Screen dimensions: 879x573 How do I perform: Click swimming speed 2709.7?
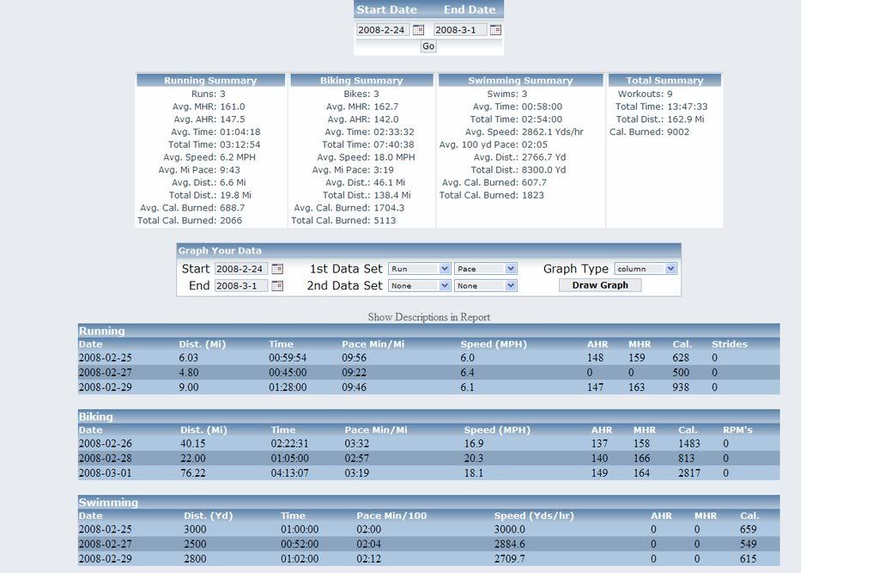coord(510,558)
